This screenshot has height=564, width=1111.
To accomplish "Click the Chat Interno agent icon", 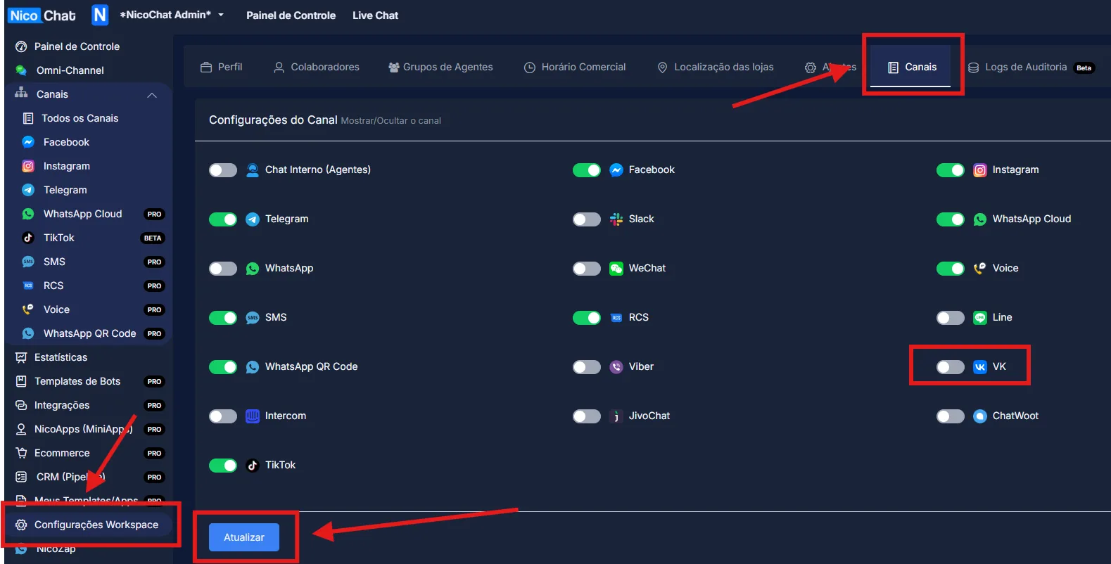I will (253, 170).
